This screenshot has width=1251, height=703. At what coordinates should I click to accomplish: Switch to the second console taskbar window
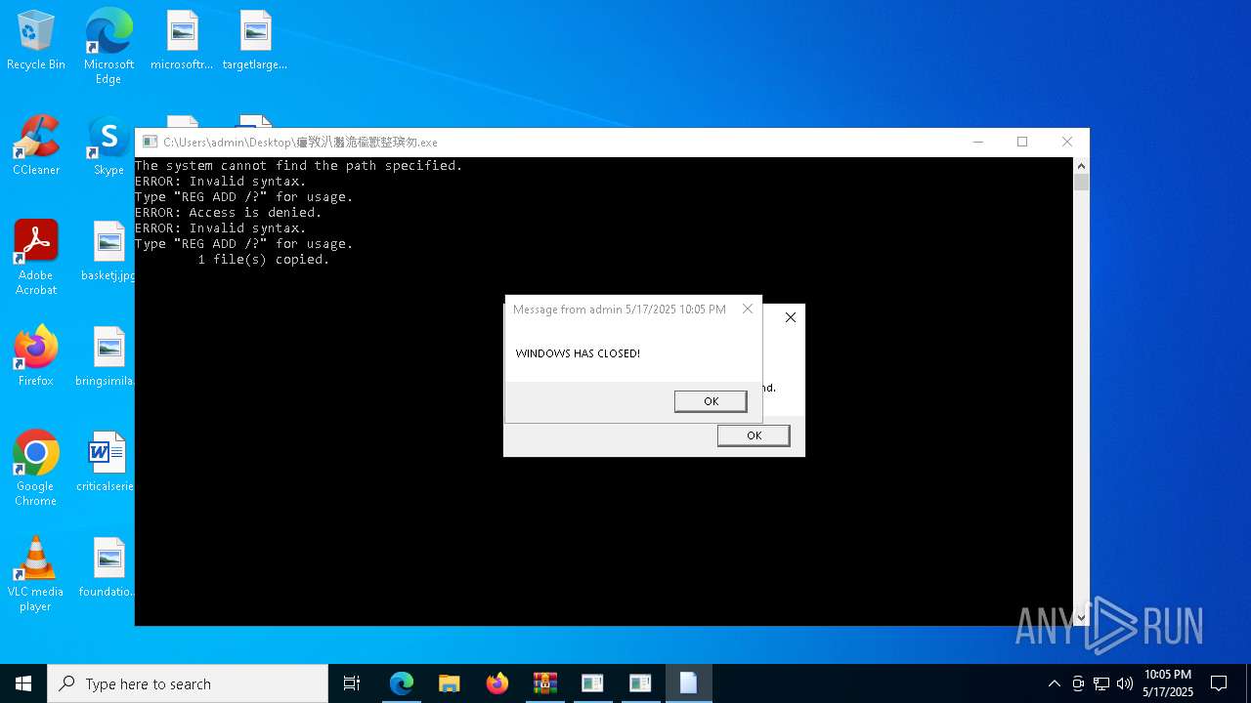coord(640,683)
